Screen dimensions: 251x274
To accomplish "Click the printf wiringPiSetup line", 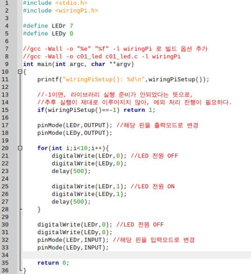I will tap(123, 80).
